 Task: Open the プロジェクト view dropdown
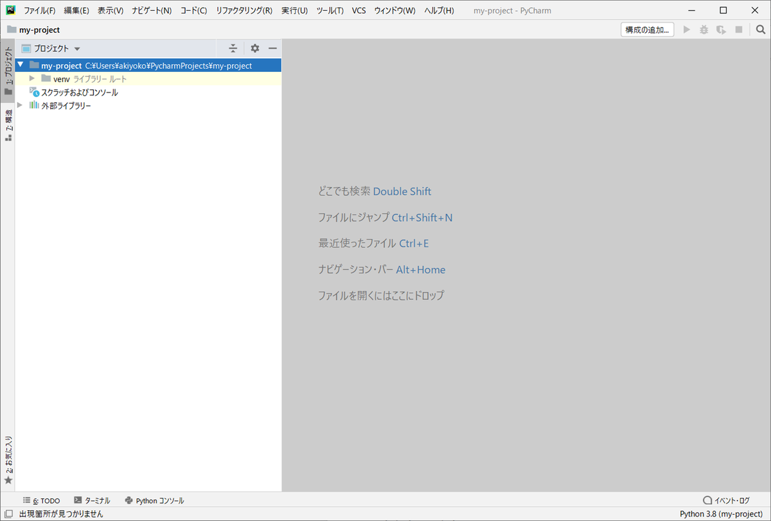pos(51,48)
